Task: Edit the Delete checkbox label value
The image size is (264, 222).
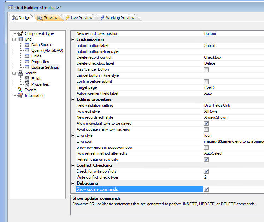Action: [x=234, y=63]
